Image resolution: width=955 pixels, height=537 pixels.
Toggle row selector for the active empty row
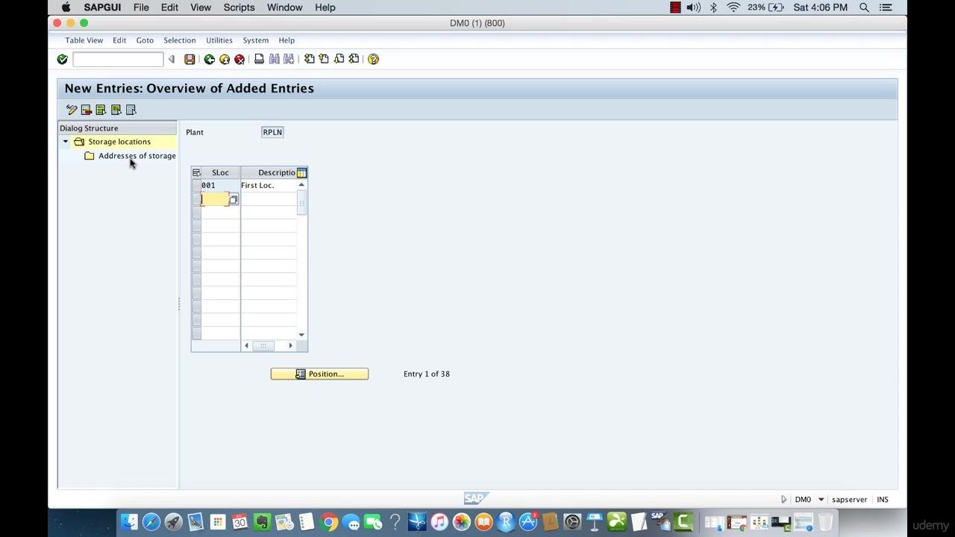196,199
